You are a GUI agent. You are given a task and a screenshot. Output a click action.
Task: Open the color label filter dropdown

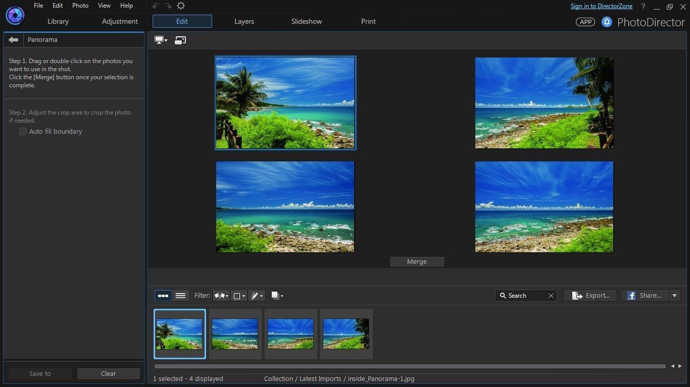pos(238,296)
